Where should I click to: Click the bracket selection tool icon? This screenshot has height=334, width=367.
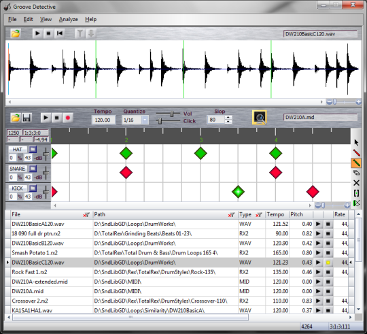(356, 193)
